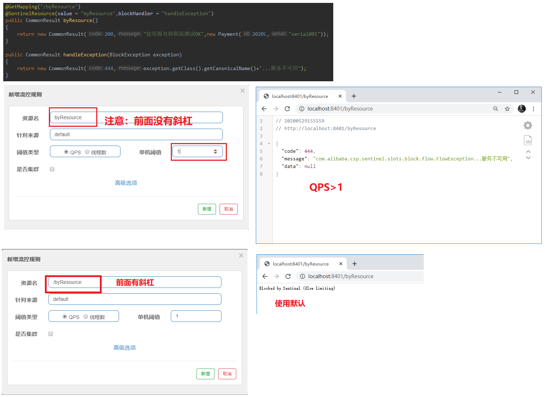Toggle 是否集群 checkbox in upper dialog
This screenshot has width=546, height=397.
click(52, 169)
